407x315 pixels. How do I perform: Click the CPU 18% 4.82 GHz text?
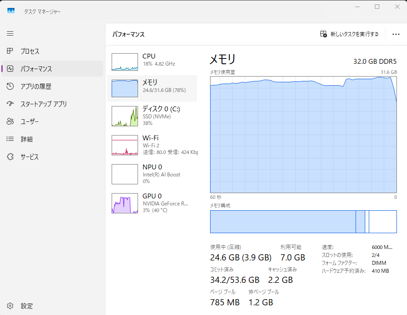(x=159, y=64)
